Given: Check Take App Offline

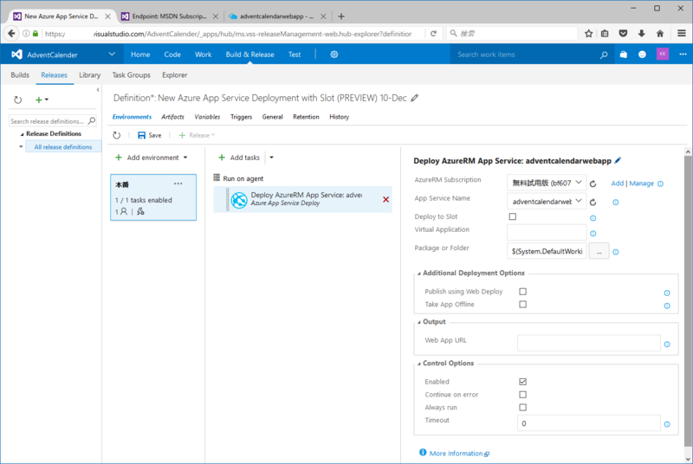Looking at the screenshot, I should click(523, 304).
